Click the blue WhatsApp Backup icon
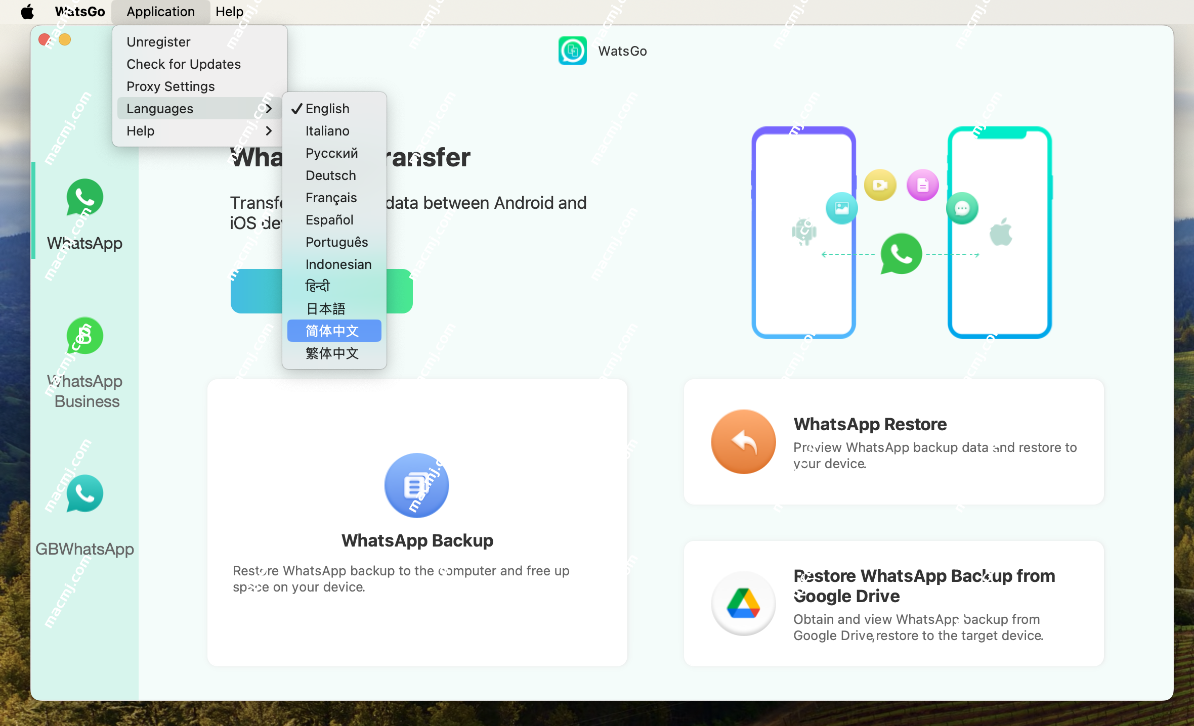The height and width of the screenshot is (726, 1194). click(x=417, y=485)
